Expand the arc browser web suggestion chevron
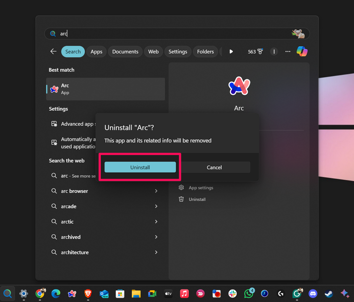354x302 pixels. [x=156, y=191]
